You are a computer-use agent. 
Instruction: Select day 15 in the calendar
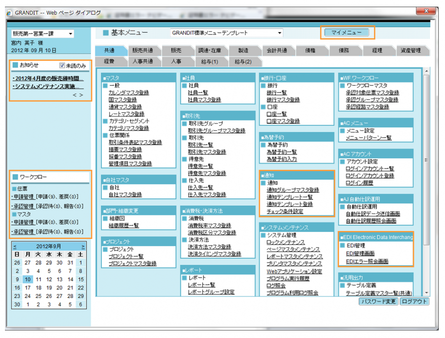(81, 279)
